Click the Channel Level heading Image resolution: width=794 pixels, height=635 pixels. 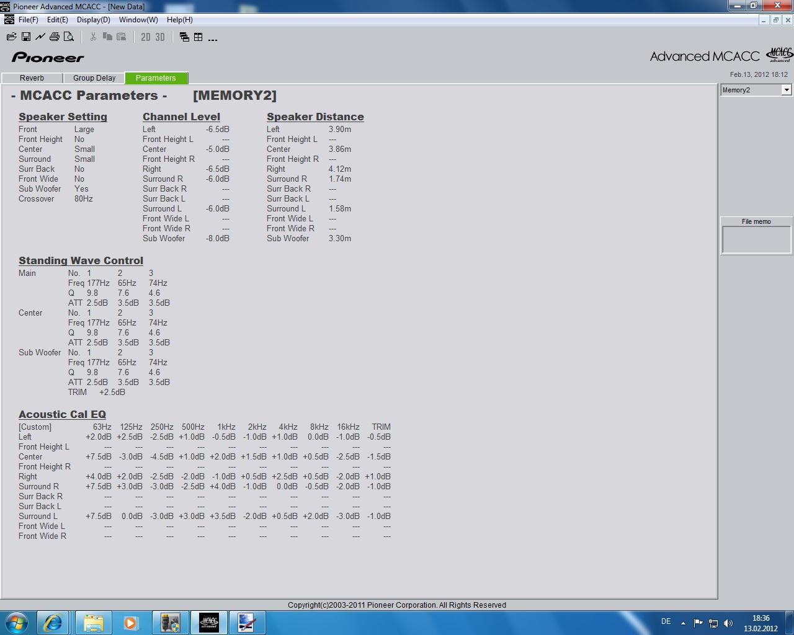pyautogui.click(x=181, y=117)
